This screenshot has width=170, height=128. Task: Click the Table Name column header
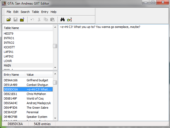[28, 28]
